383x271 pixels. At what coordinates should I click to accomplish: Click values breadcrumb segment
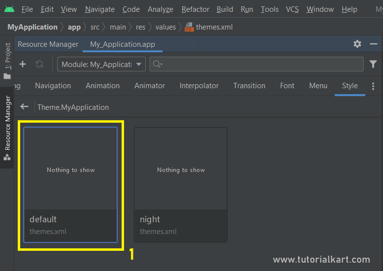pos(165,27)
